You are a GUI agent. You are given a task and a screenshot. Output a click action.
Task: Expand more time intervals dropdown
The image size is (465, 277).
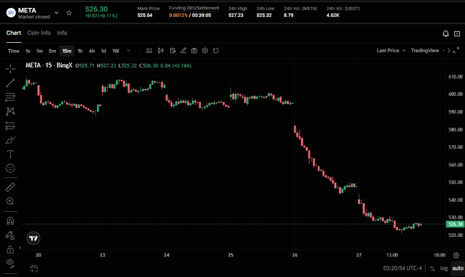pos(129,51)
